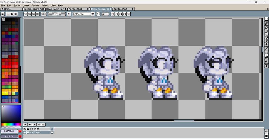Open the File menu
Screen dimensions: 269x139
3,5
